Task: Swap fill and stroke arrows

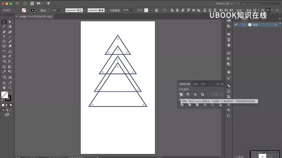Action: 11,93
